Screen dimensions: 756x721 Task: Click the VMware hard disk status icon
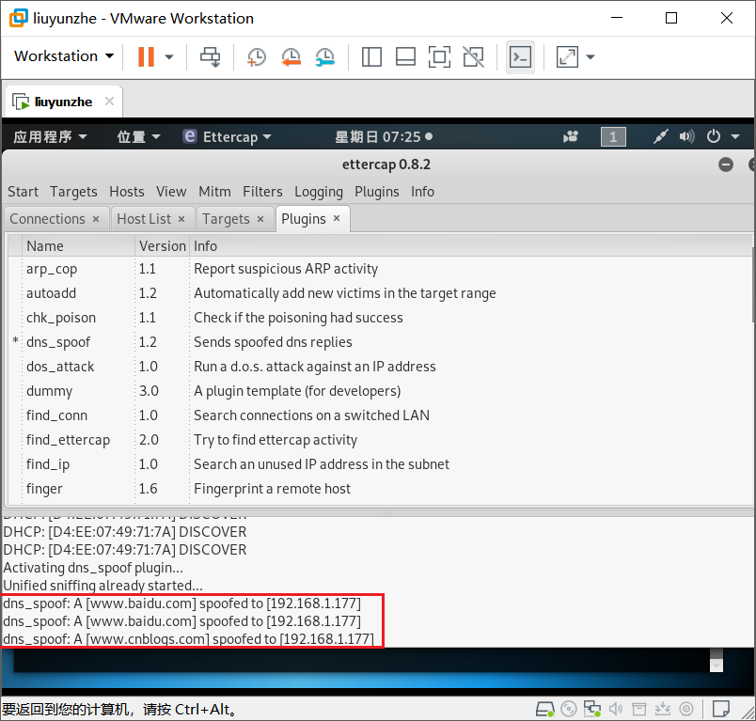[x=545, y=709]
